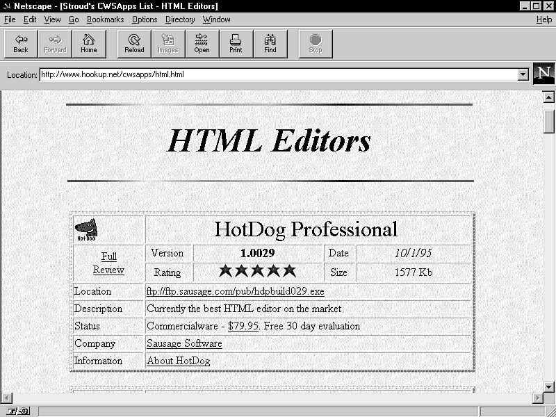Click the vertical scrollbar down arrow
Image resolution: width=556 pixels, height=417 pixels.
point(548,386)
